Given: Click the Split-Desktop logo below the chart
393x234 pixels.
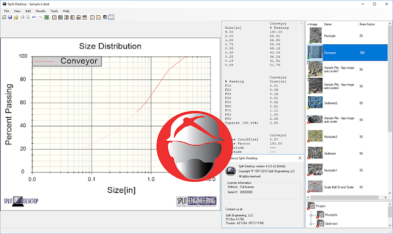Looking at the screenshot, I should [21, 201].
